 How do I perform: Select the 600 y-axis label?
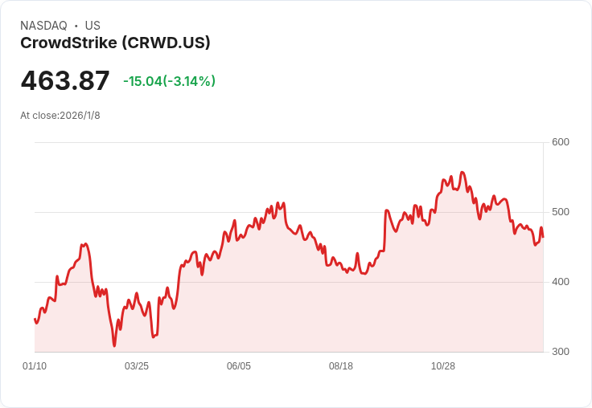tap(561, 142)
